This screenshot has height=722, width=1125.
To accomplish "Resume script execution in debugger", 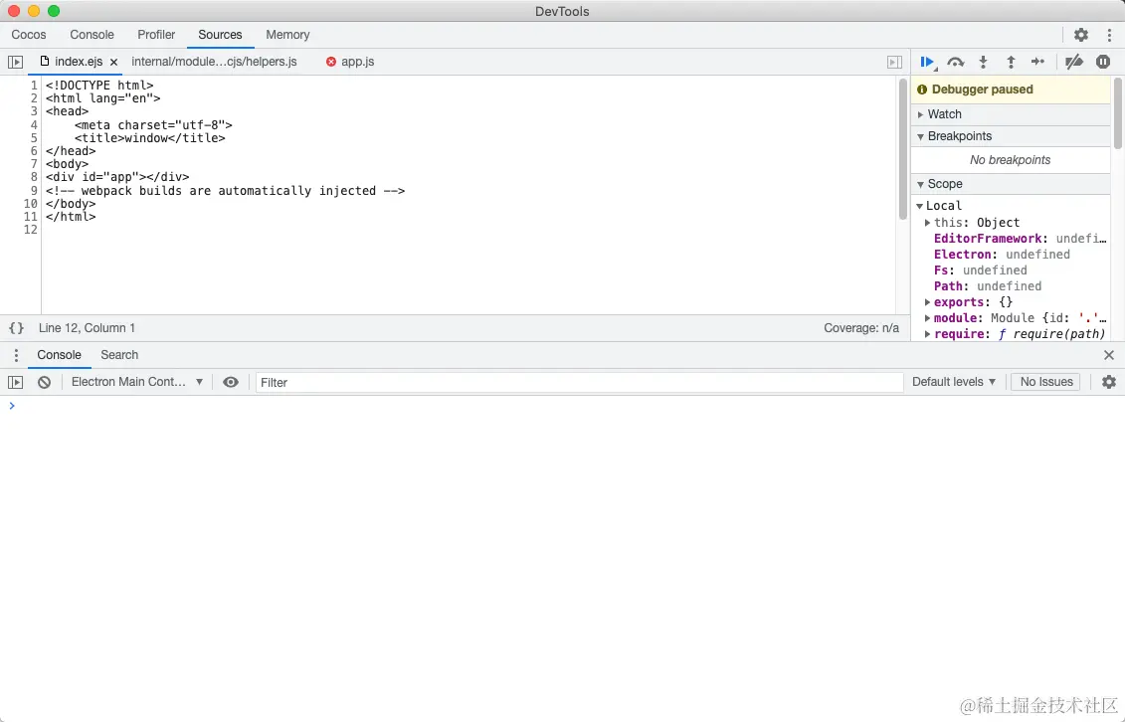I will click(x=927, y=63).
